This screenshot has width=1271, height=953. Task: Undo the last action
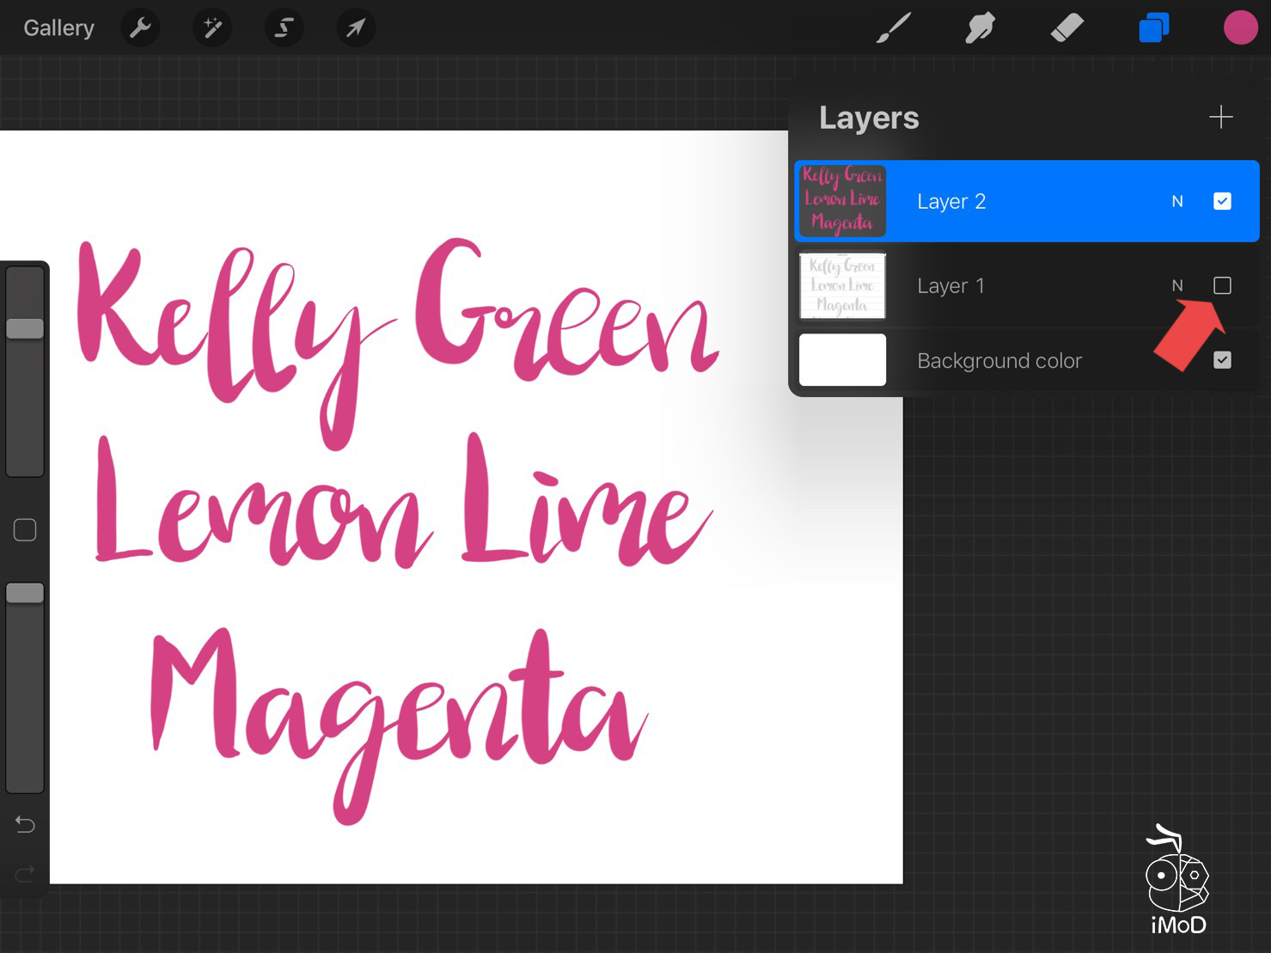coord(25,825)
